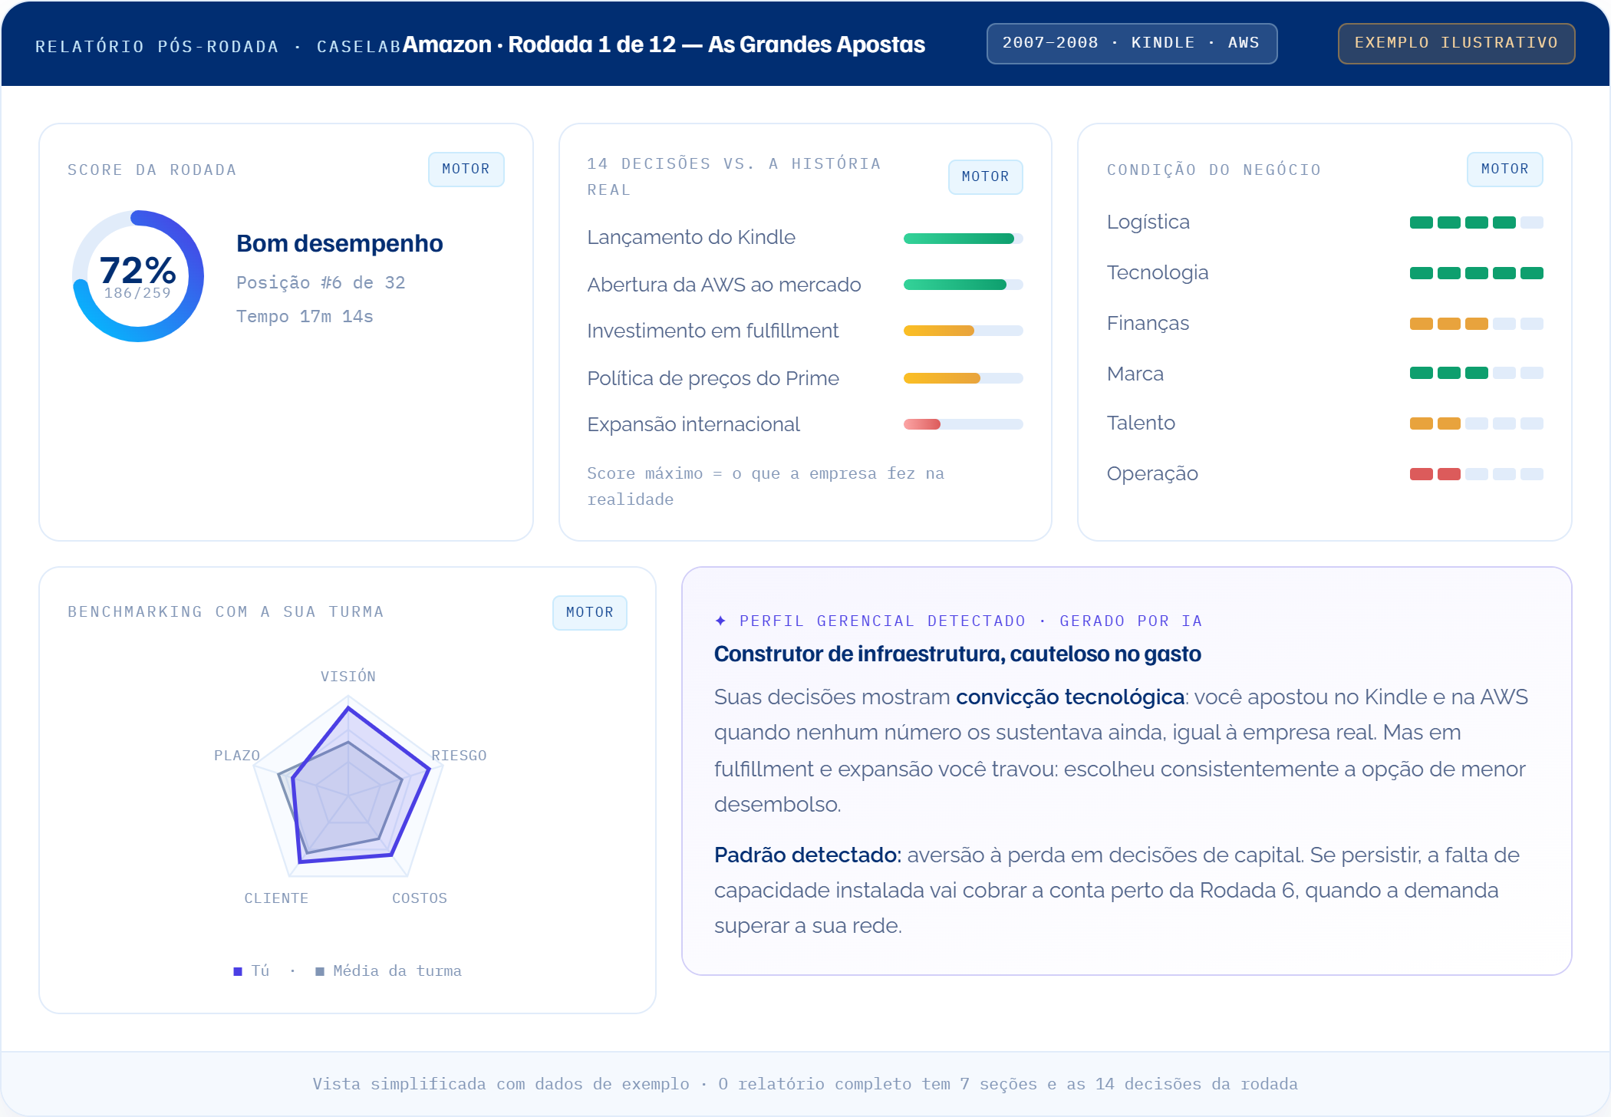Click the Talento orange level segments

1476,423
